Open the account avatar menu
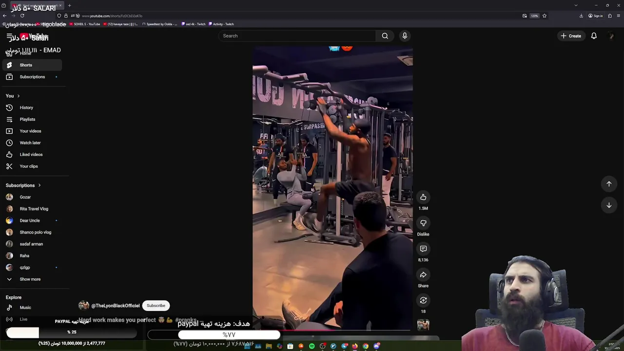 pyautogui.click(x=611, y=36)
